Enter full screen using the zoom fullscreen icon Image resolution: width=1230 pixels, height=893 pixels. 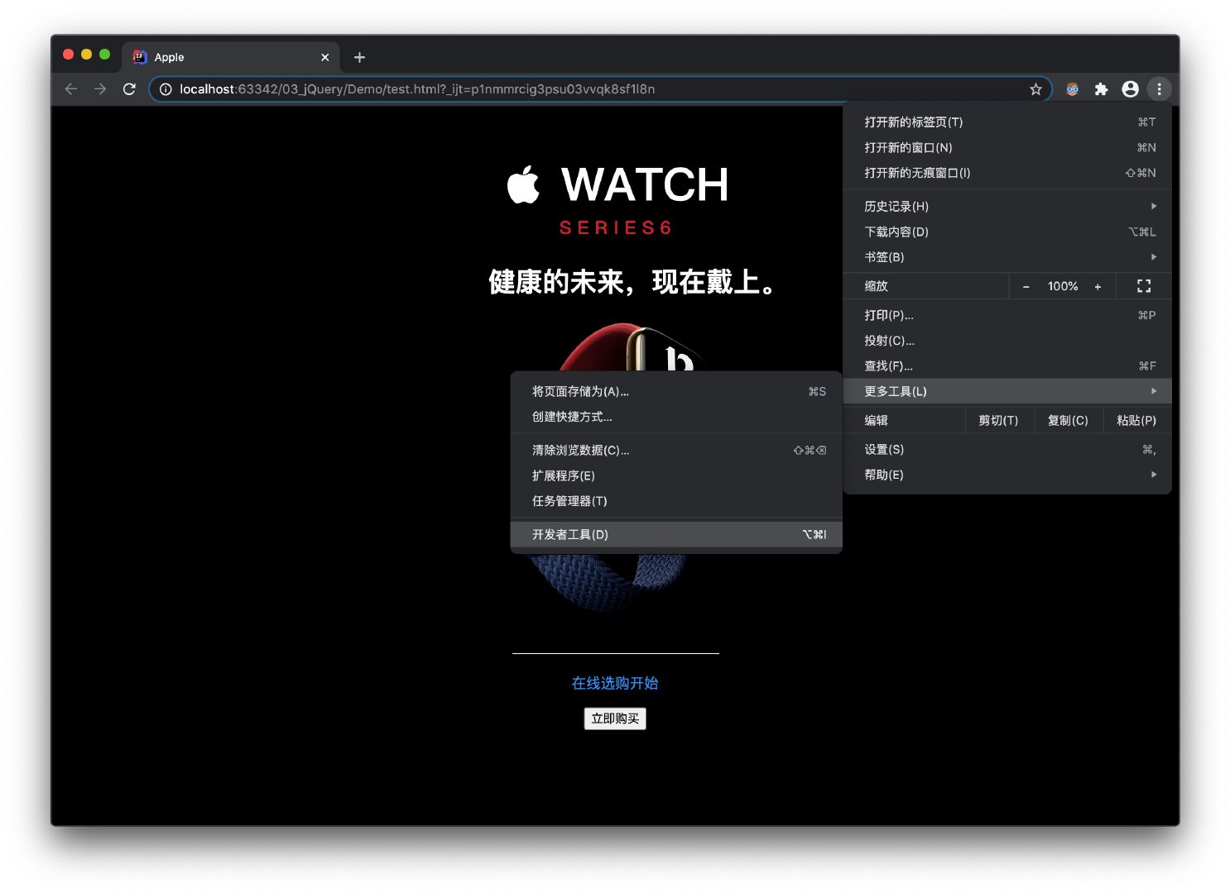1144,286
